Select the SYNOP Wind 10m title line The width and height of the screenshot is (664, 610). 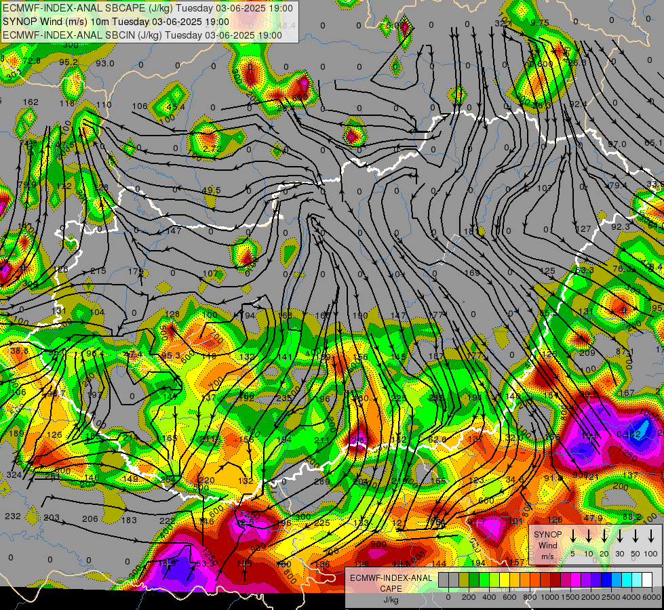pyautogui.click(x=116, y=22)
